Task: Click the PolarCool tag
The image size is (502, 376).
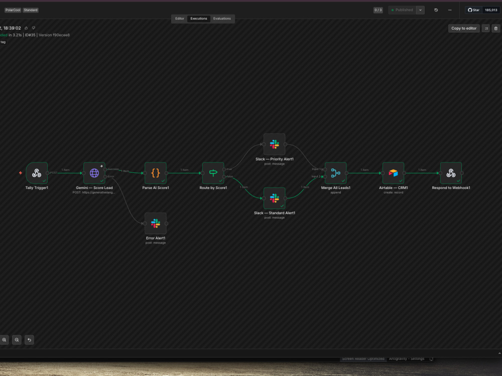Action: point(13,10)
